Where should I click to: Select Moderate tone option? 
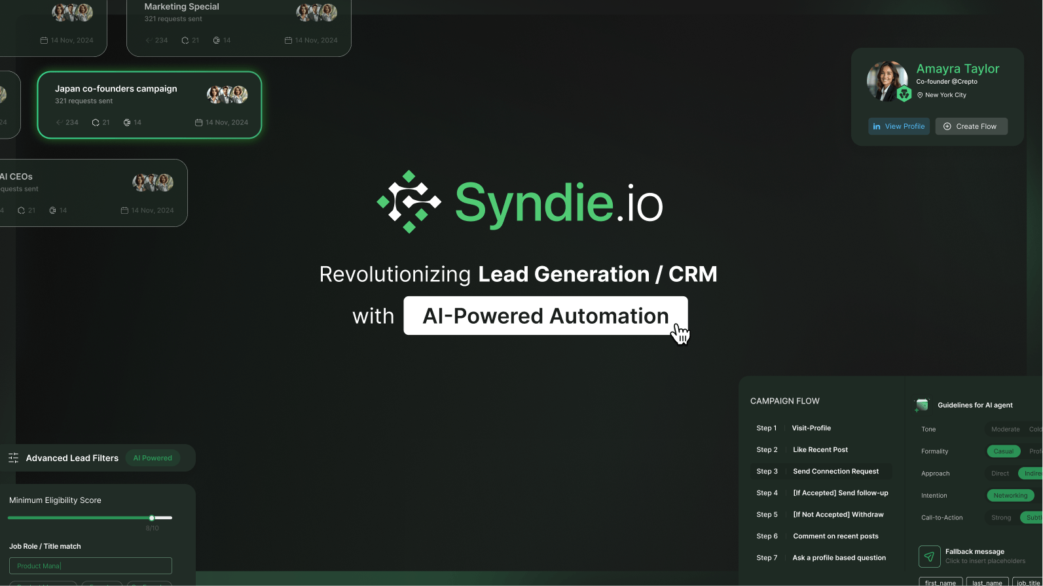(1005, 430)
